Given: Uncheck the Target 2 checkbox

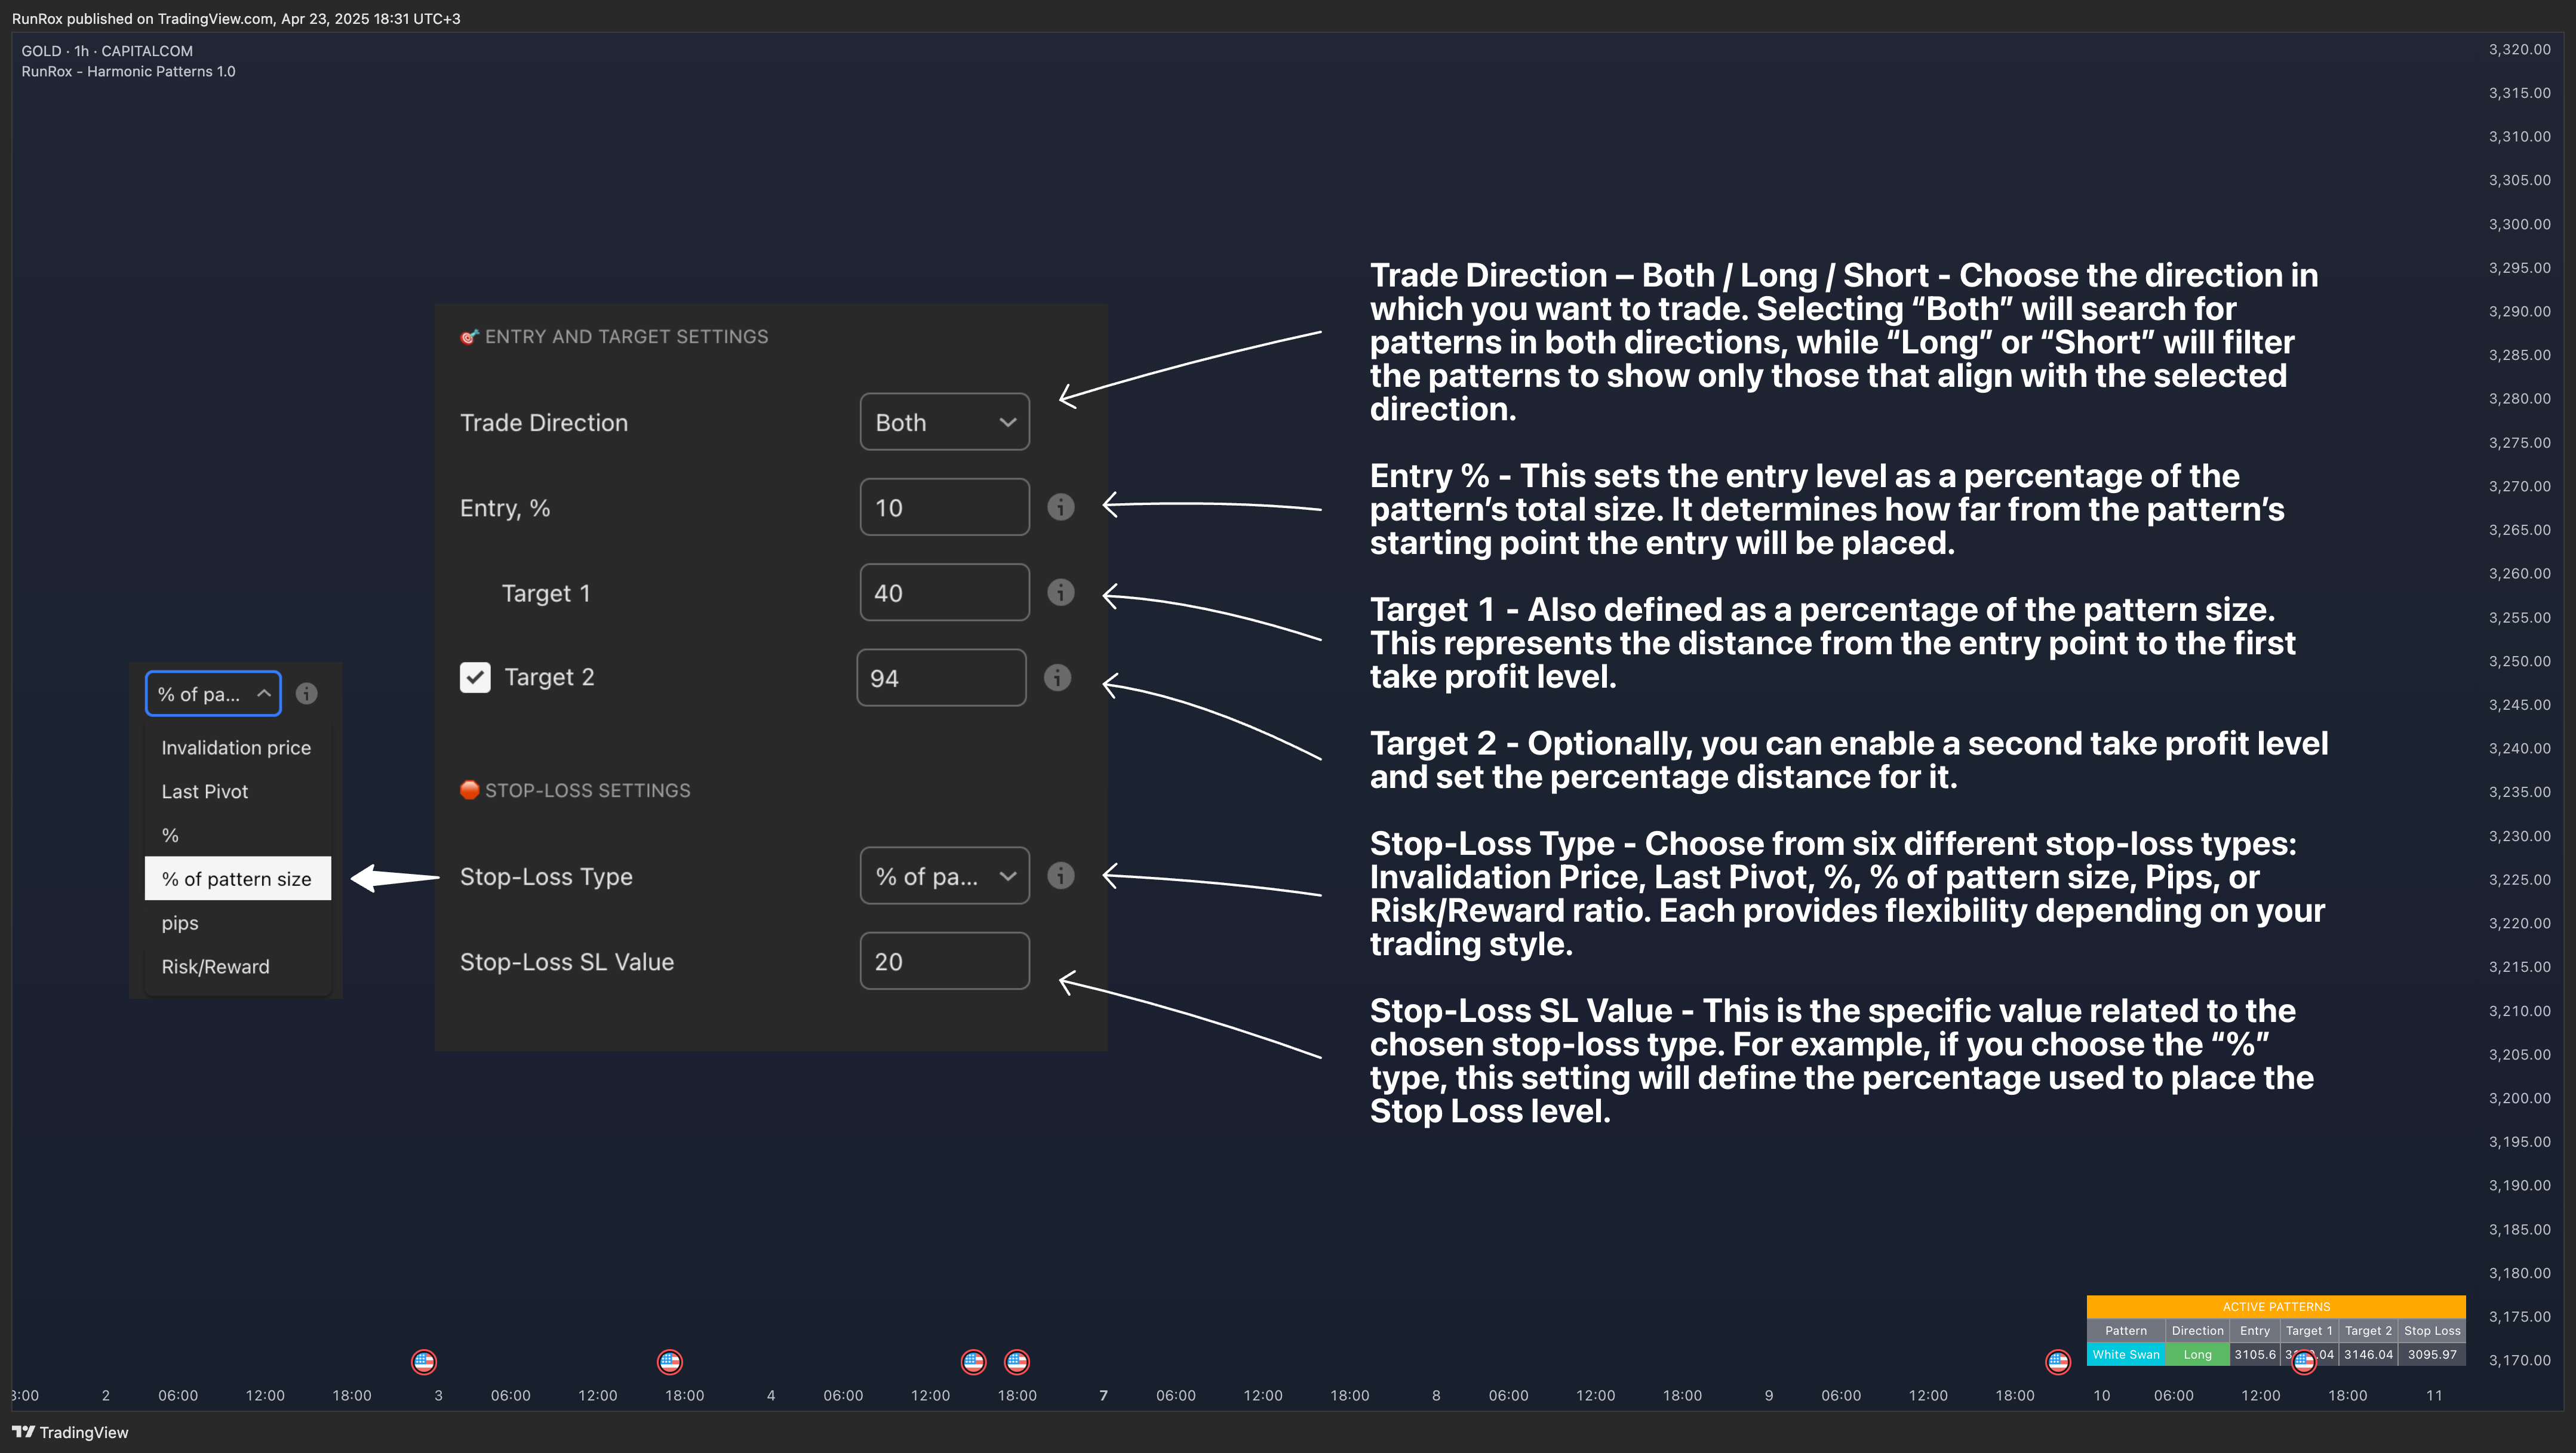Looking at the screenshot, I should point(475,677).
